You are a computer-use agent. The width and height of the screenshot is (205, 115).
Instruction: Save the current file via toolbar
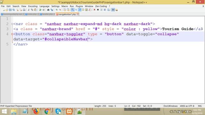coord(10,10)
